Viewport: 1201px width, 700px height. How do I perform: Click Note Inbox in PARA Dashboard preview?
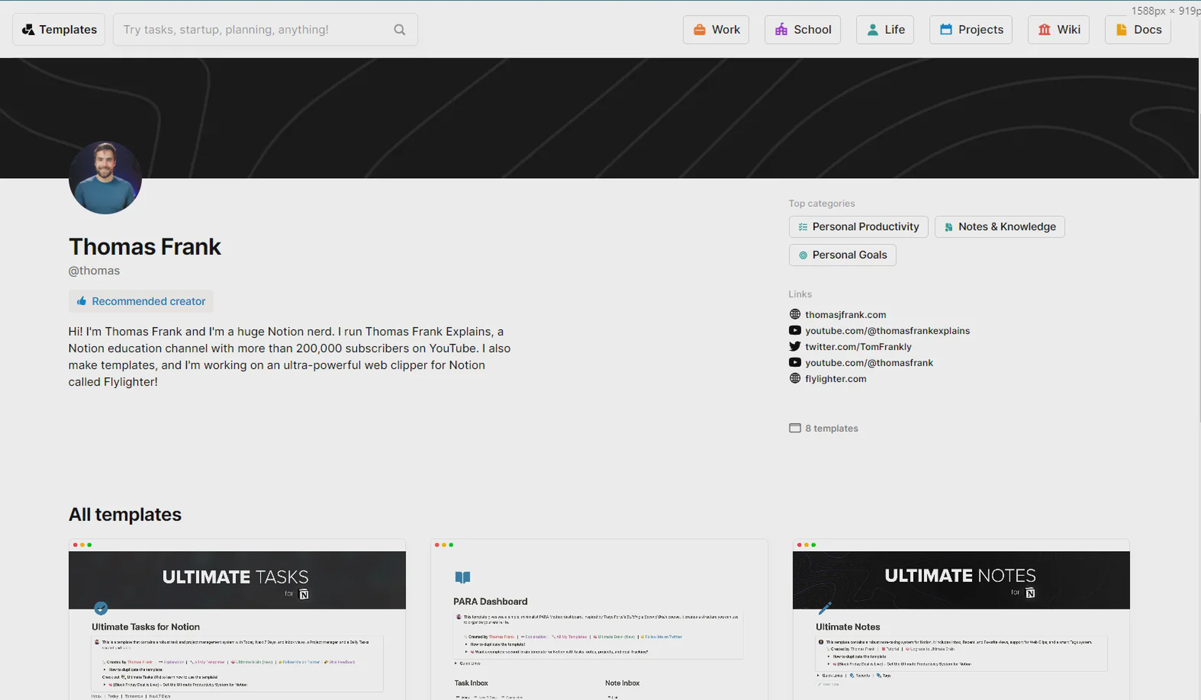pos(622,683)
